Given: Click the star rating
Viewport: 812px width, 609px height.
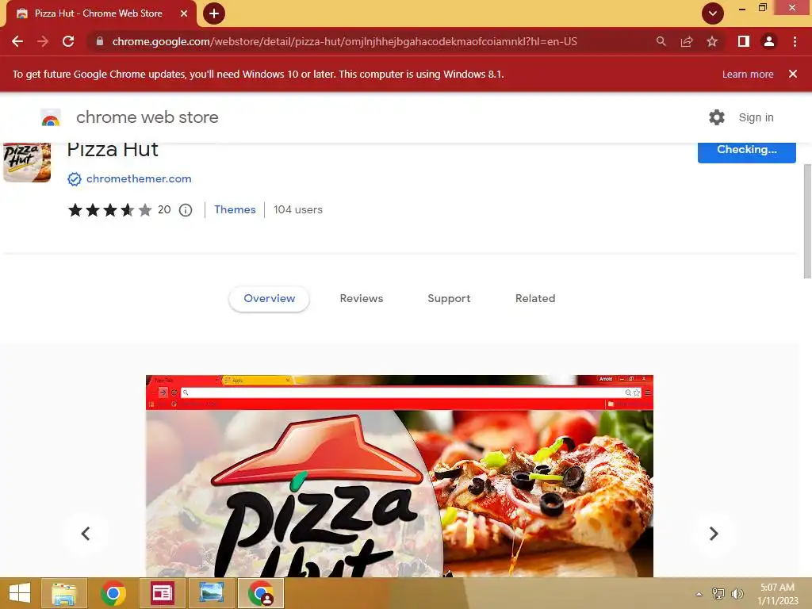Looking at the screenshot, I should tap(109, 209).
